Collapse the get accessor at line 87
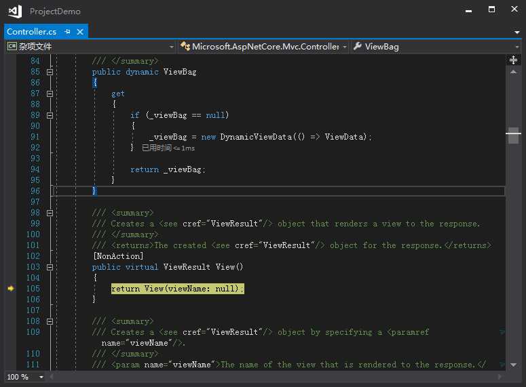 tap(50, 94)
